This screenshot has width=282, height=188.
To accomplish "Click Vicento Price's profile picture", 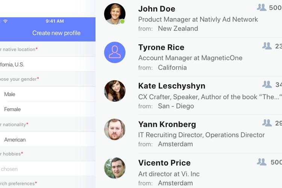I will (115, 168).
